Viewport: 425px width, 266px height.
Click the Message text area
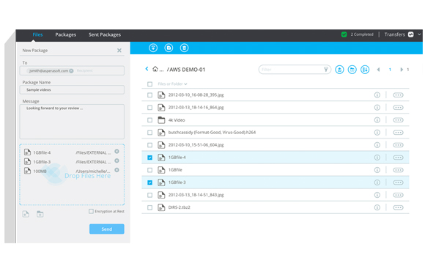click(x=72, y=122)
